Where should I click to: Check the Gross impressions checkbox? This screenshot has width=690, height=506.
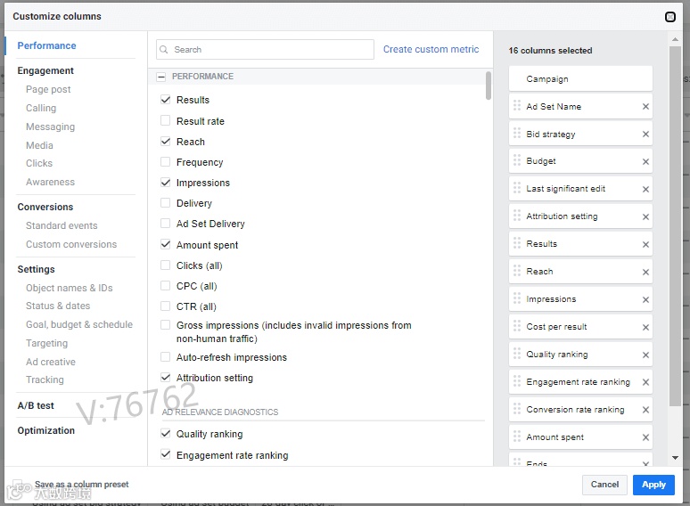(166, 325)
